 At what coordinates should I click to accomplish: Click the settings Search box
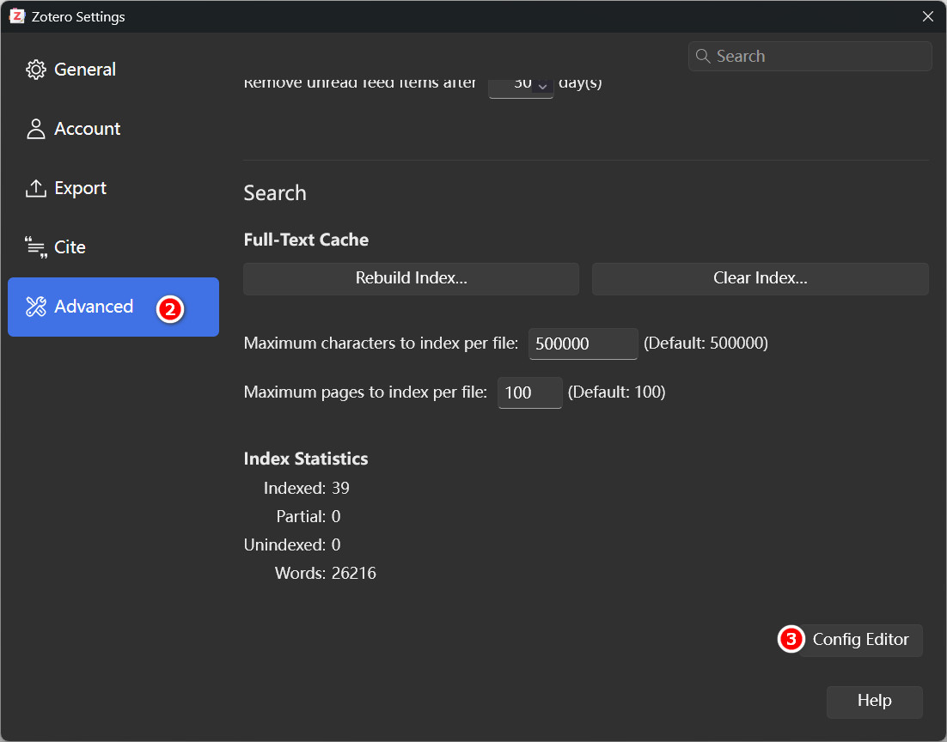point(810,56)
